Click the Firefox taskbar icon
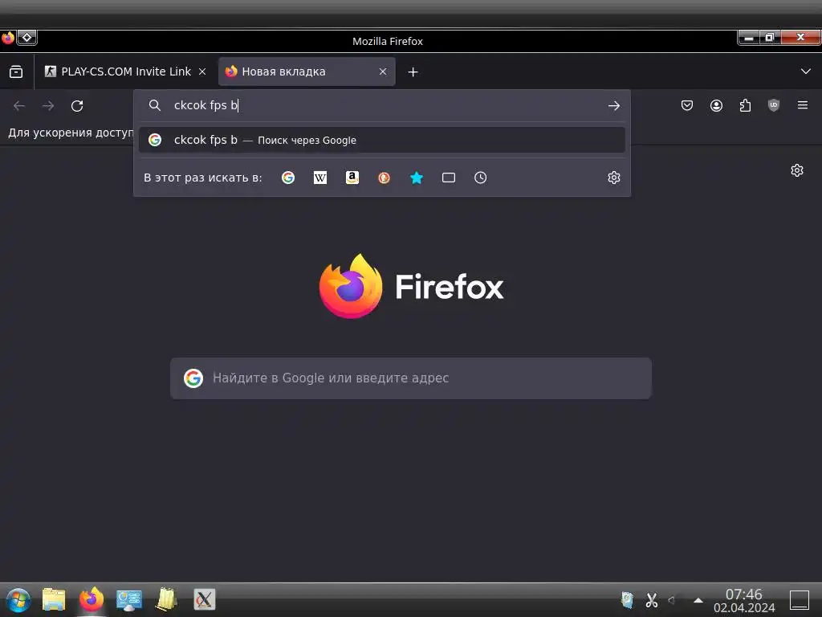Image resolution: width=822 pixels, height=617 pixels. click(x=92, y=599)
